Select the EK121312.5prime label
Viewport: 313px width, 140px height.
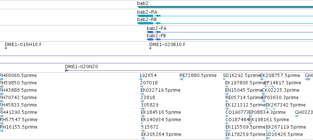(x=246, y=105)
